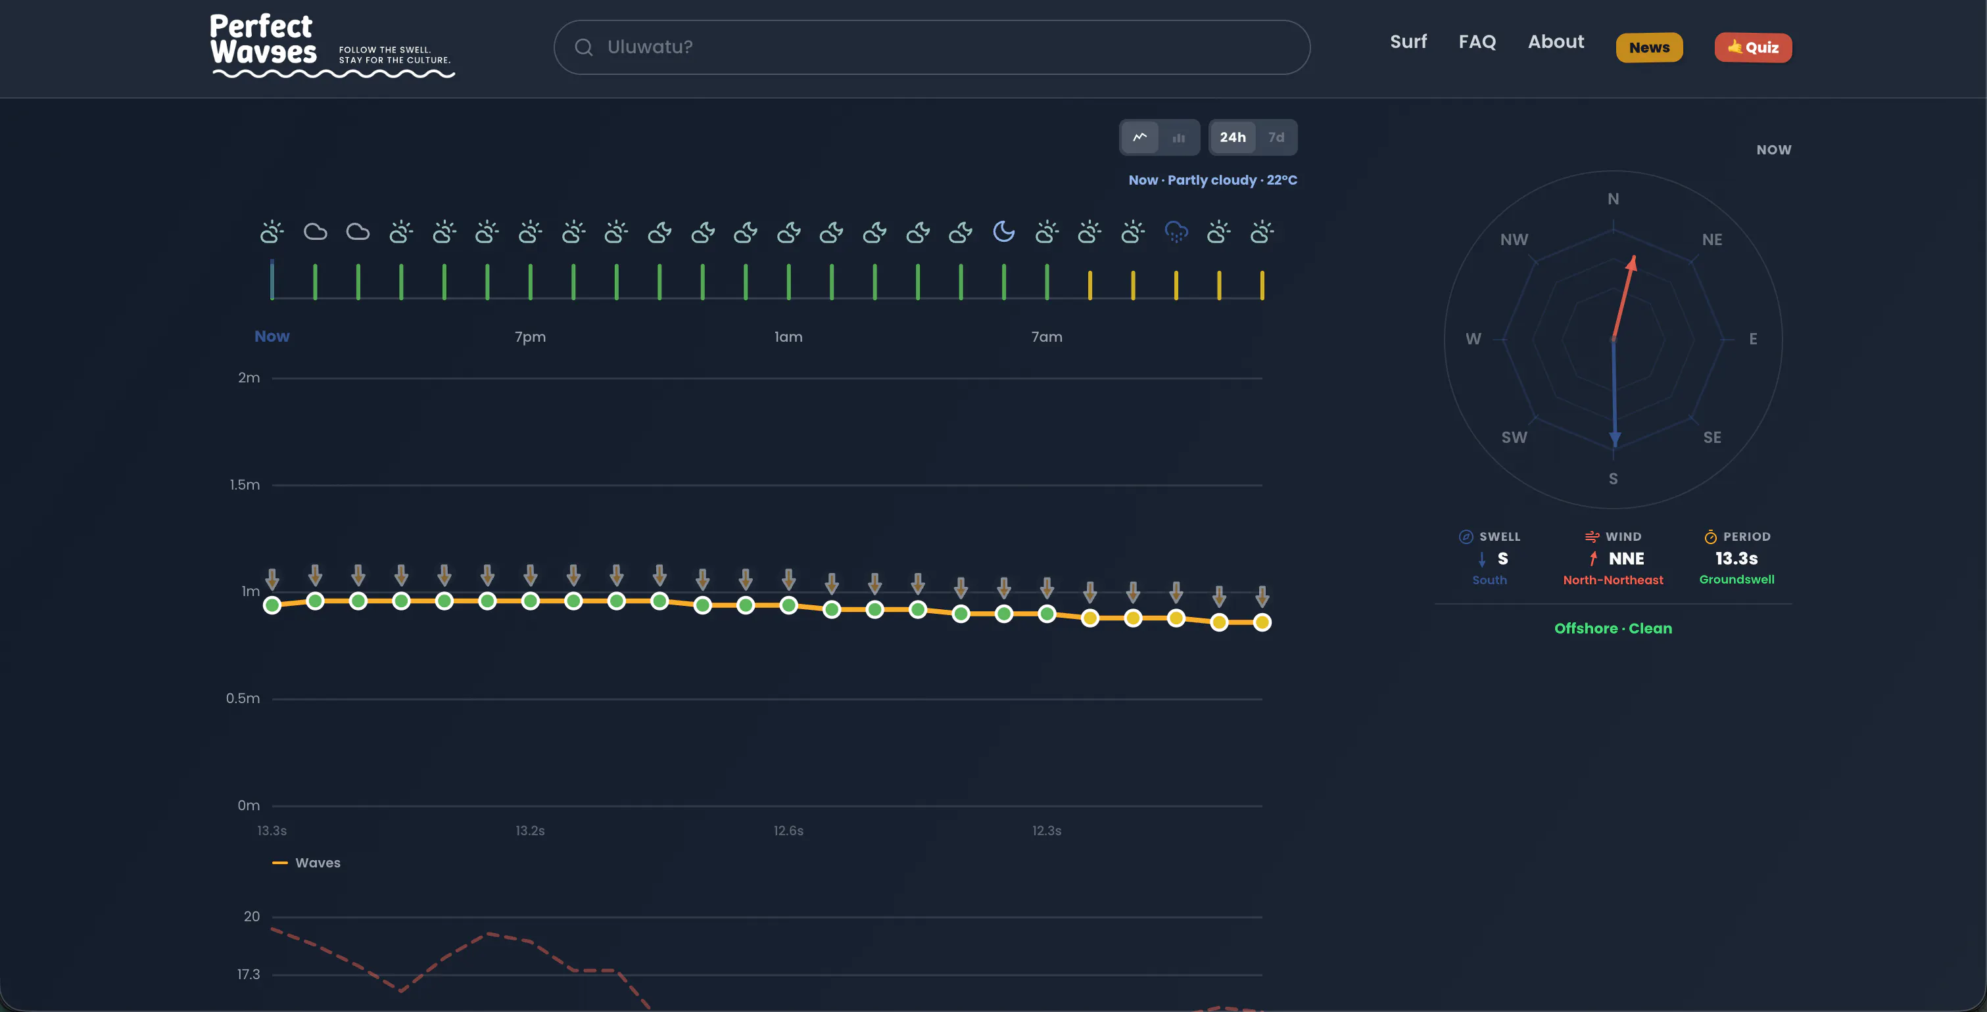Screen dimensions: 1987x1012
Task: Click the 1am time label
Action: (x=788, y=337)
